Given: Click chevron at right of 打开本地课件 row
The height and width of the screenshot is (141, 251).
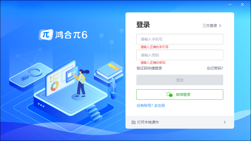Looking at the screenshot, I should pos(225,122).
